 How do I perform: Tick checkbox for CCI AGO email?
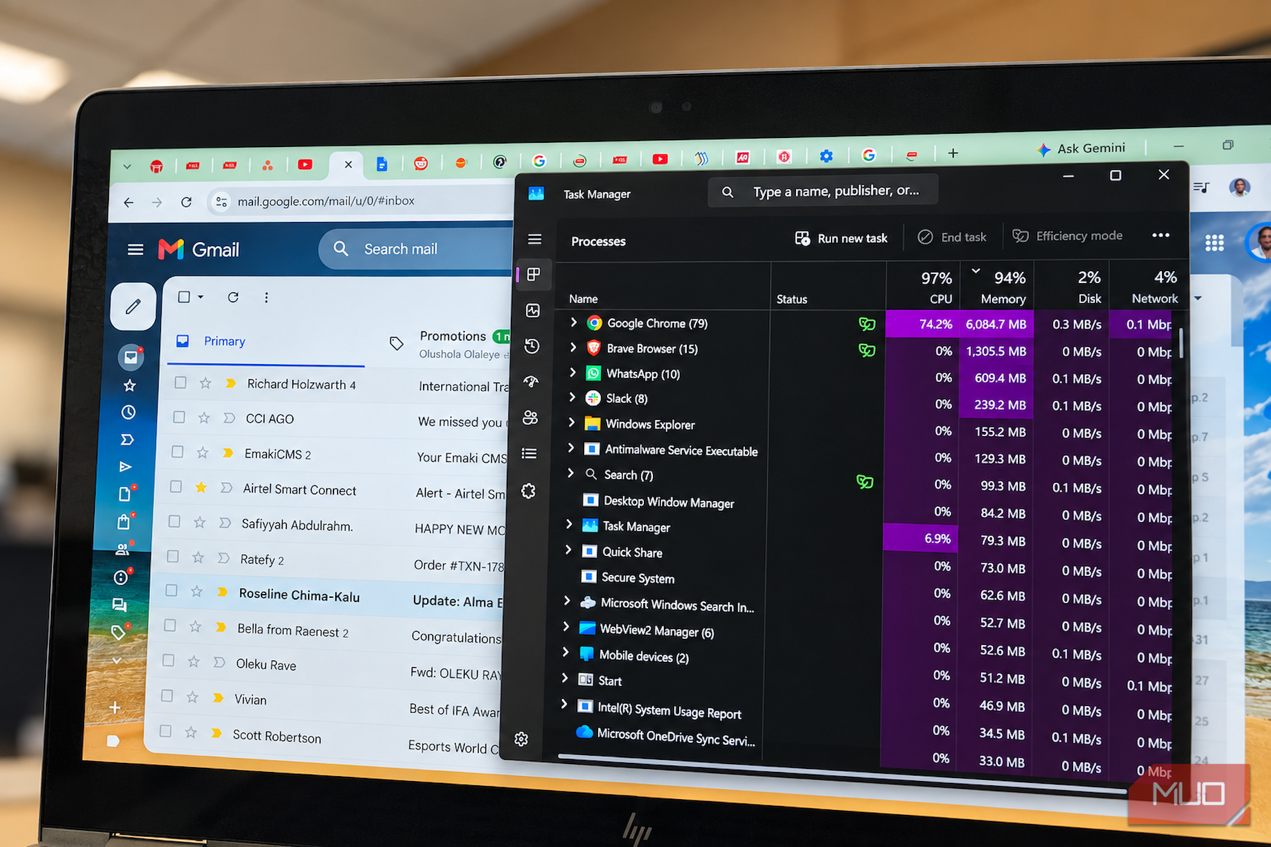coord(179,417)
